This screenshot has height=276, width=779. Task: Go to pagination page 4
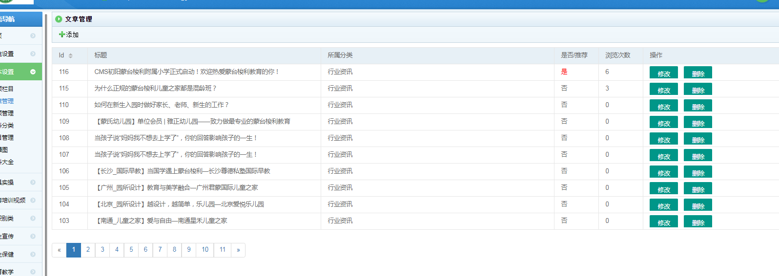[117, 250]
